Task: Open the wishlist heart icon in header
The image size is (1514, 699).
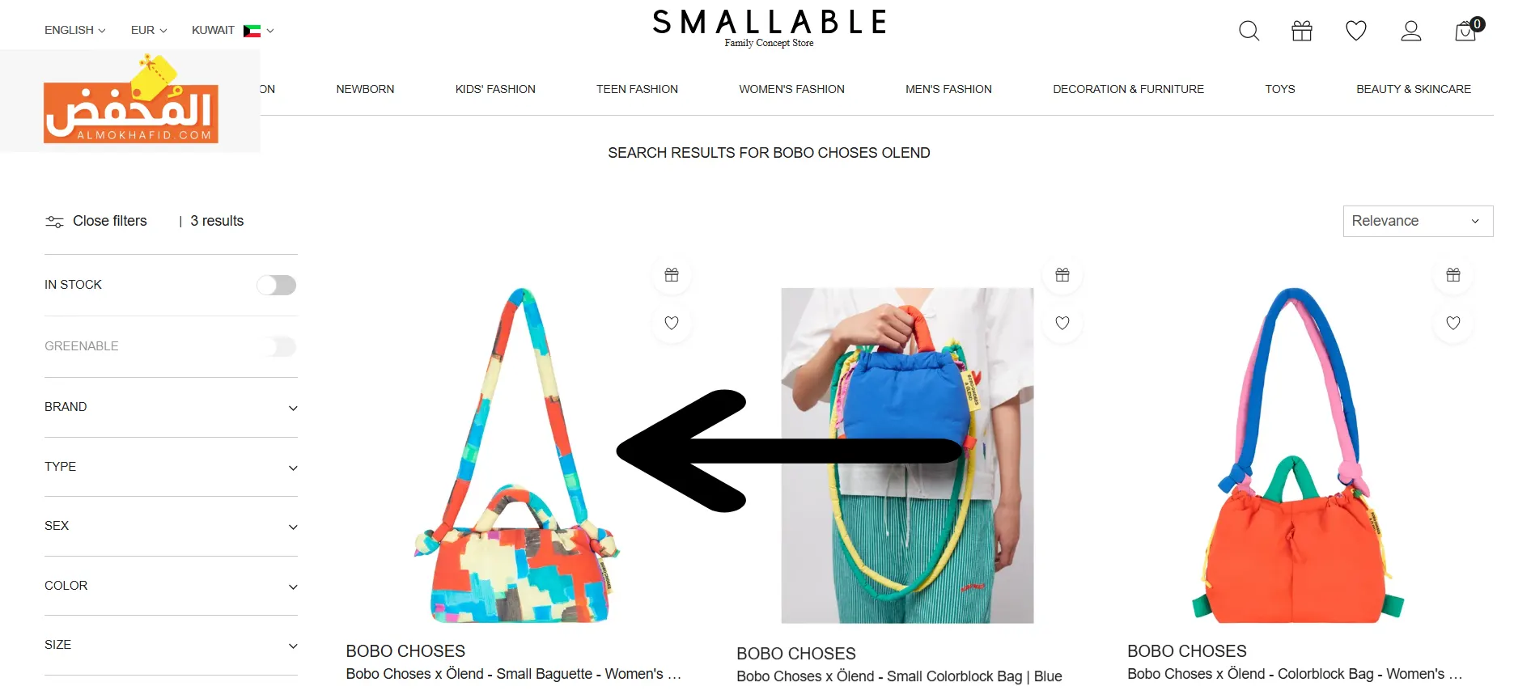Action: [1356, 31]
